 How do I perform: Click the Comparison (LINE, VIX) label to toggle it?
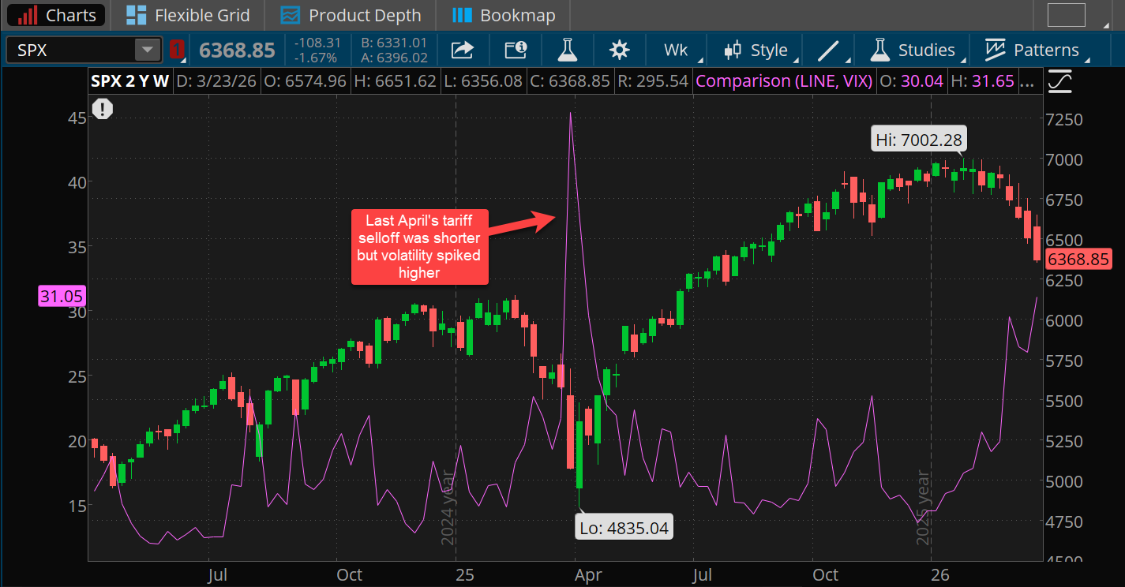pyautogui.click(x=783, y=80)
